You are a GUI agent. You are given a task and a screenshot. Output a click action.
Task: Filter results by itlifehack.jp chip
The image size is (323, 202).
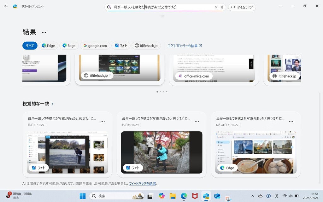click(146, 45)
